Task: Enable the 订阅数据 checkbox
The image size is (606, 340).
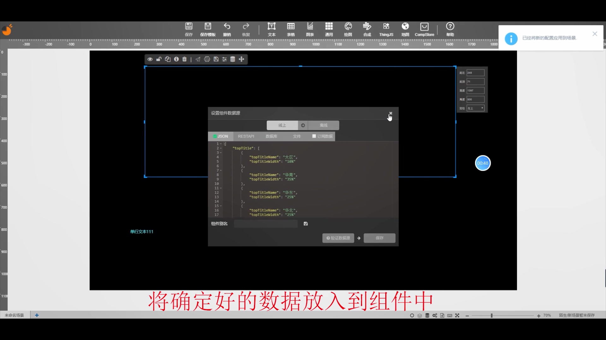Action: point(313,136)
